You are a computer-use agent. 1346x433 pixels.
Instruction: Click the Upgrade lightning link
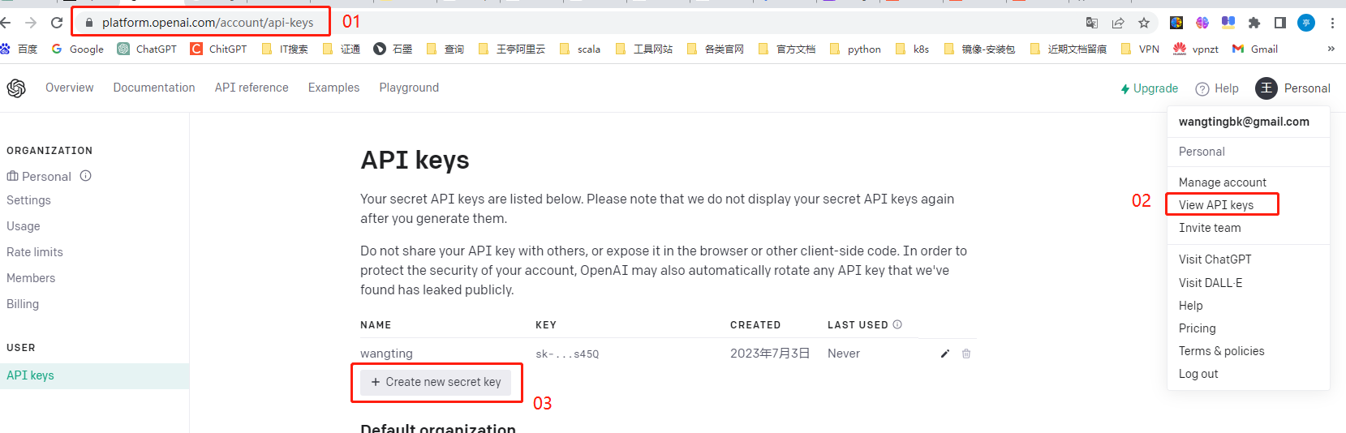[1149, 88]
